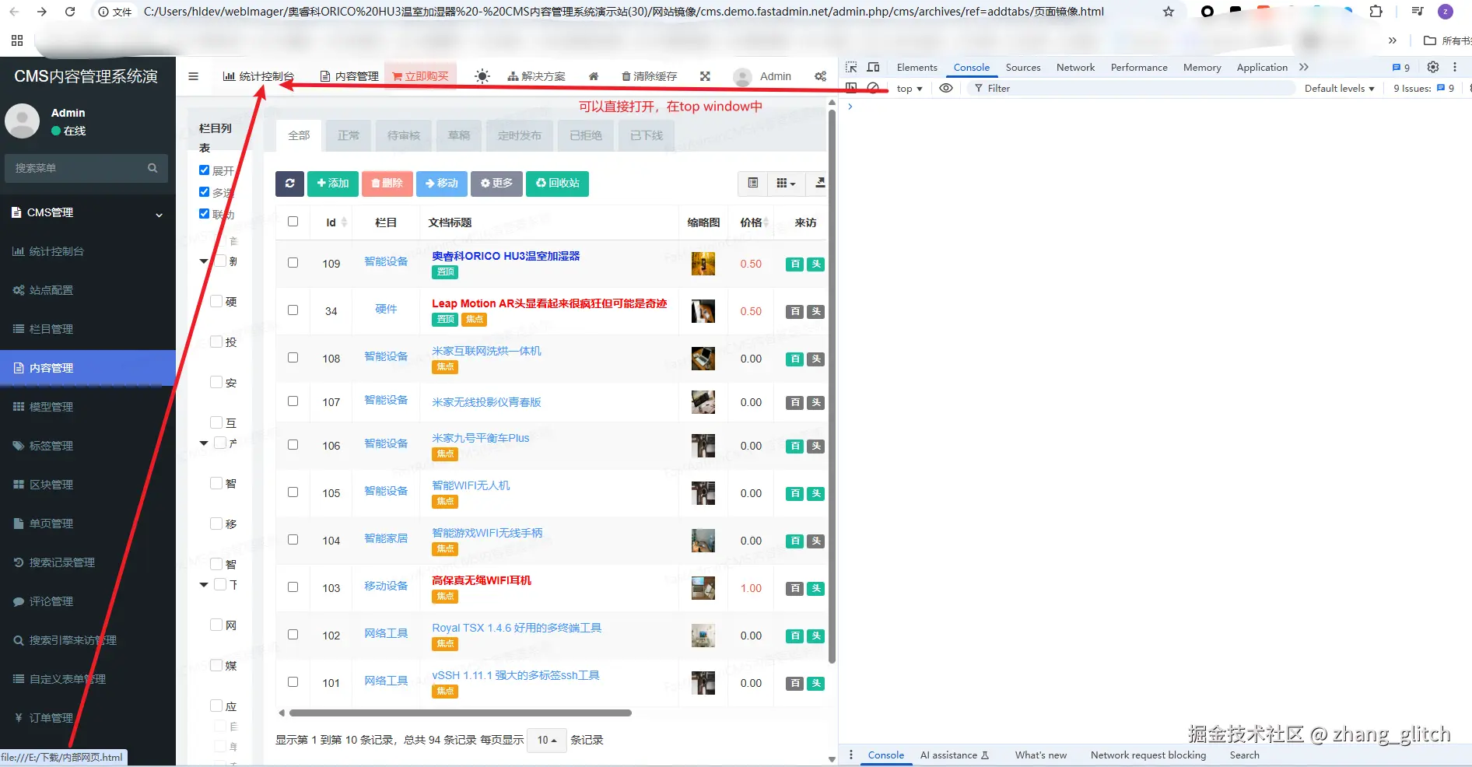
Task: Click the Baidu badge on row 109
Action: pyautogui.click(x=794, y=264)
